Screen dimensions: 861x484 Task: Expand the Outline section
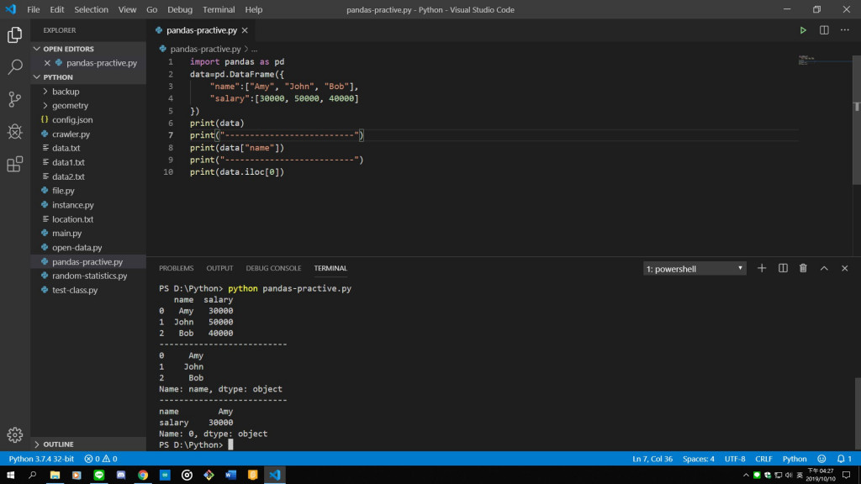[87, 444]
